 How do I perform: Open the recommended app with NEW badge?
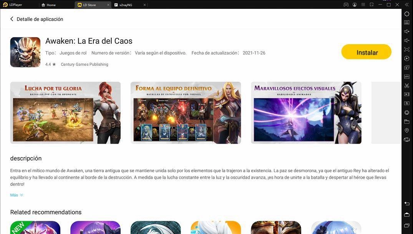(35, 227)
